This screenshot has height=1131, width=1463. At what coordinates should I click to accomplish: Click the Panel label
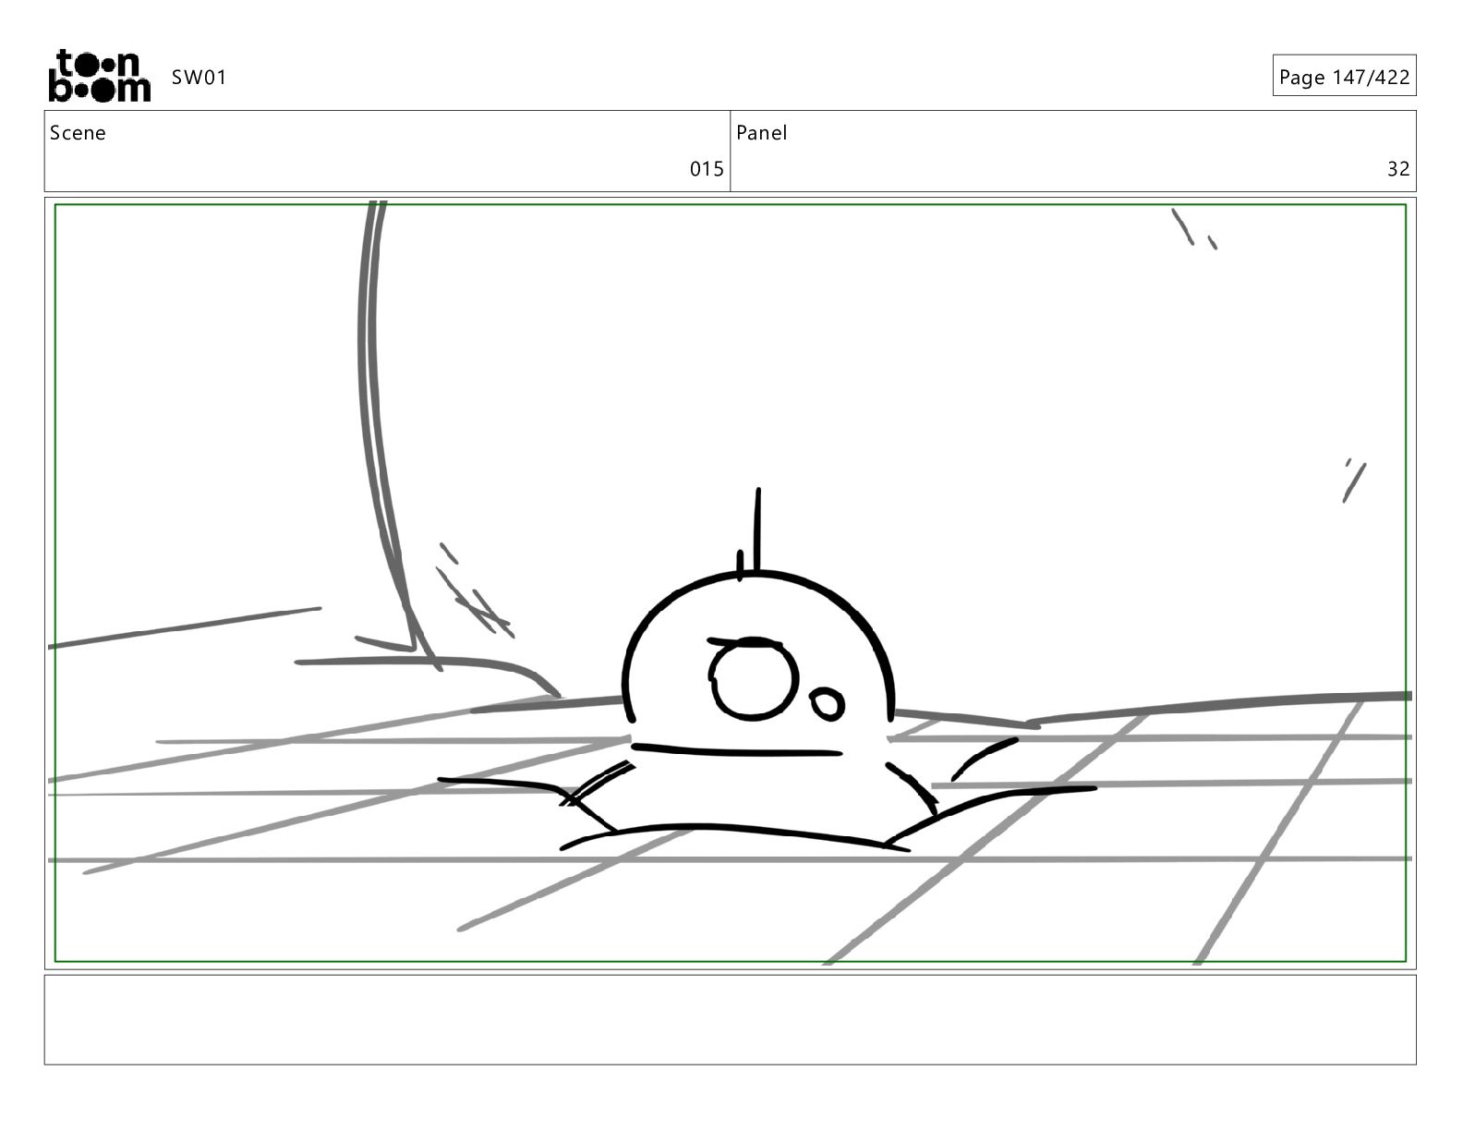point(762,133)
